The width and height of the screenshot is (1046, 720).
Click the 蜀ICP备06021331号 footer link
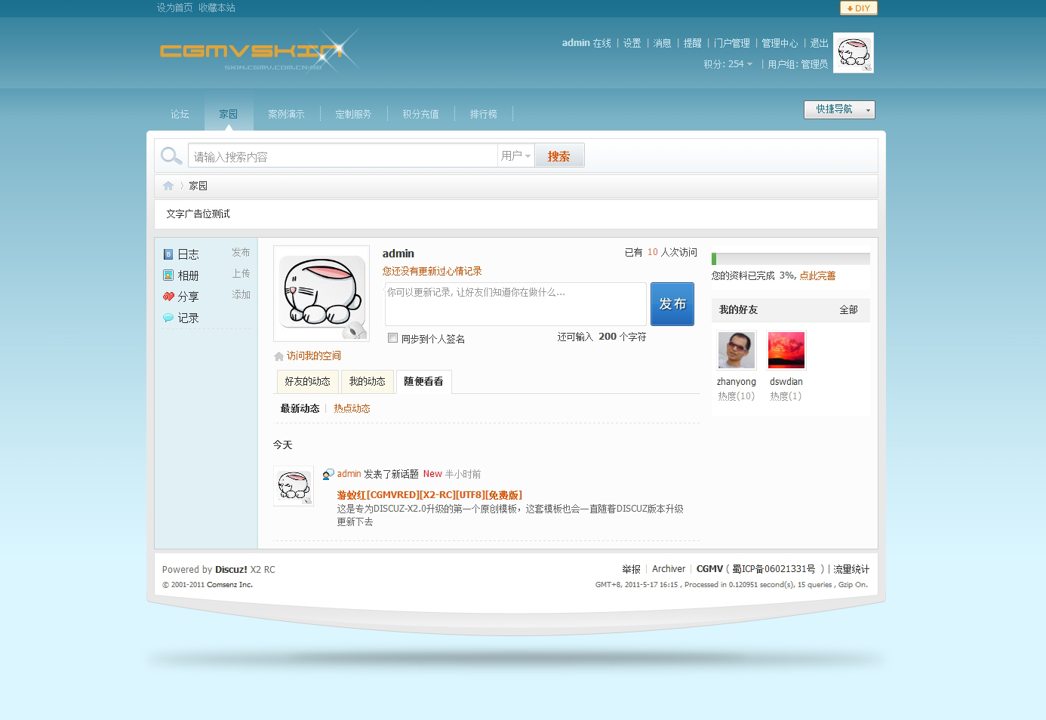(x=774, y=569)
